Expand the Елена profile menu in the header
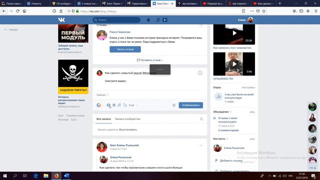The width and height of the screenshot is (320, 180). pos(247,20)
